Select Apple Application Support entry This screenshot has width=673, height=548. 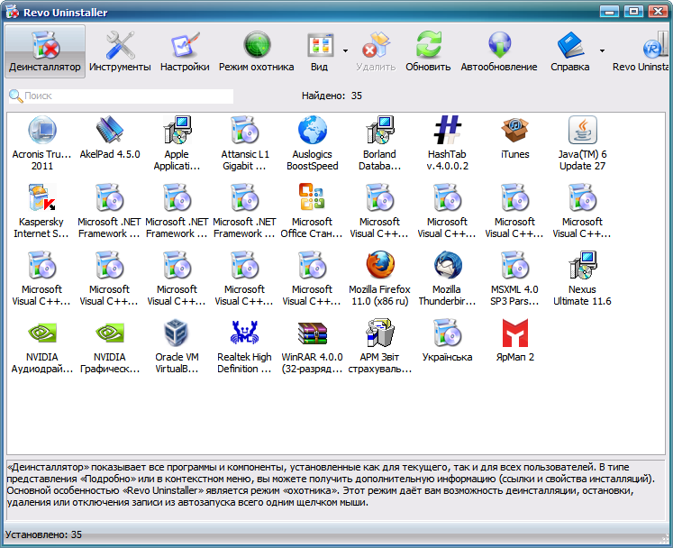click(177, 143)
